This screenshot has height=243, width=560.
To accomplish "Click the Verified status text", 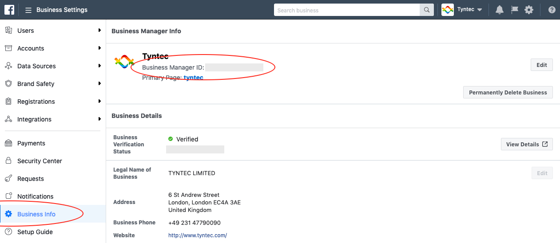I will (187, 139).
